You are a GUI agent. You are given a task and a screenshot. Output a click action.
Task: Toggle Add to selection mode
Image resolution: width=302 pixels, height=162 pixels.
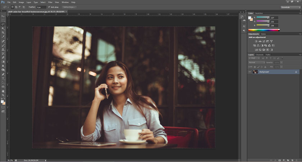pyautogui.click(x=16, y=7)
